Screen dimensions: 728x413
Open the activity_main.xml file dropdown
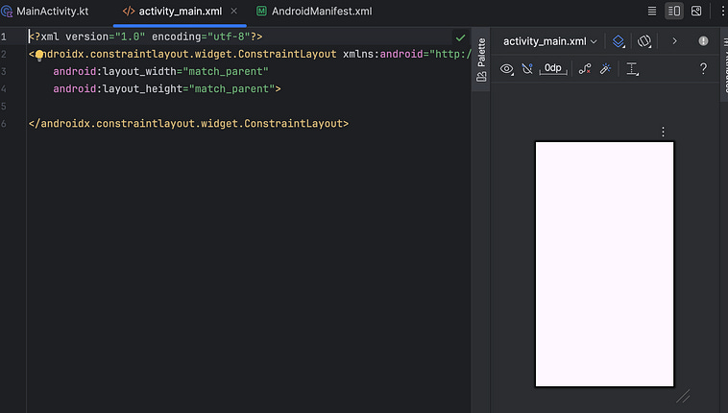[549, 41]
